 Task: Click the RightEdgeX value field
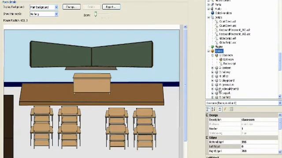point(260,151)
